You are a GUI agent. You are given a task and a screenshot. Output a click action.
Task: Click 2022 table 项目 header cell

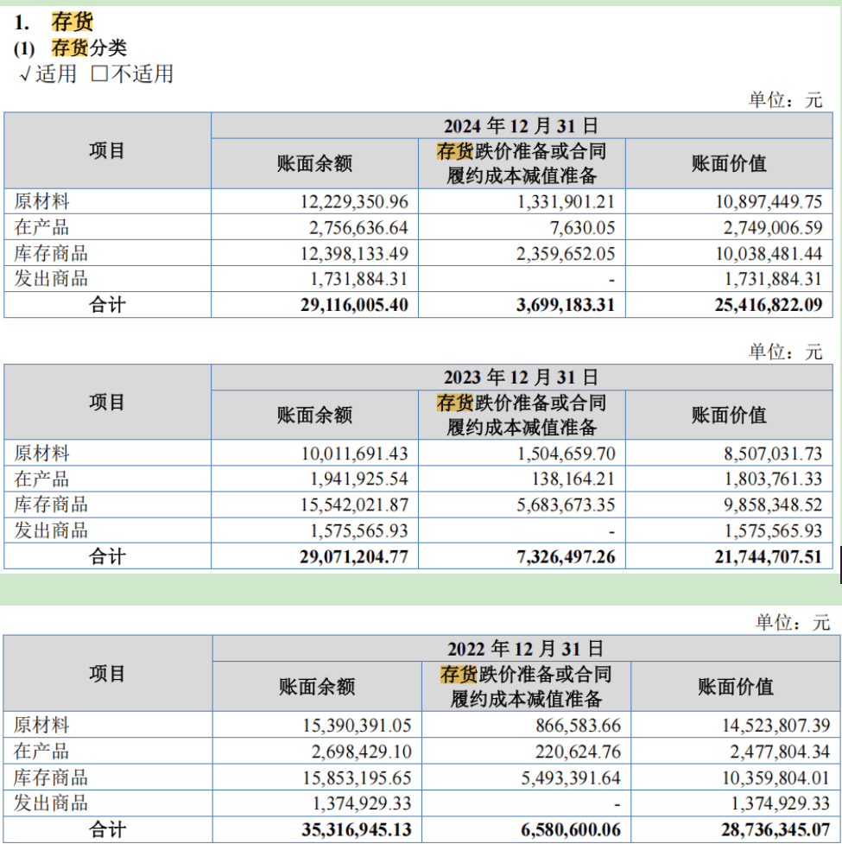click(108, 673)
